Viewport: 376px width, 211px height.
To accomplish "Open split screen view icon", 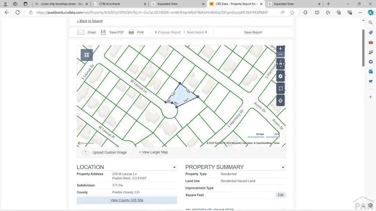I will [x=317, y=12].
